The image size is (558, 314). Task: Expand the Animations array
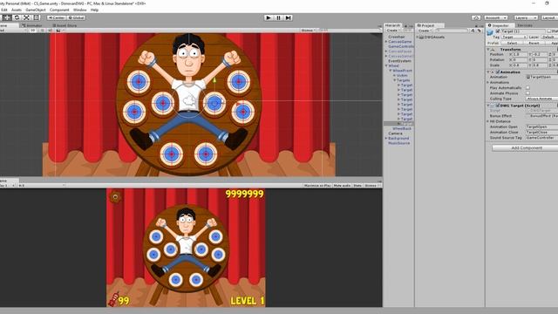488,82
